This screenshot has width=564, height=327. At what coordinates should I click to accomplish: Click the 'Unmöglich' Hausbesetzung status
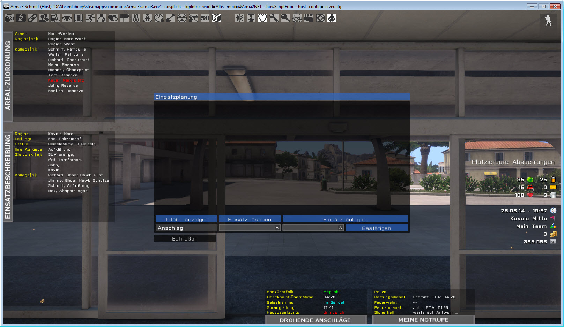point(334,312)
